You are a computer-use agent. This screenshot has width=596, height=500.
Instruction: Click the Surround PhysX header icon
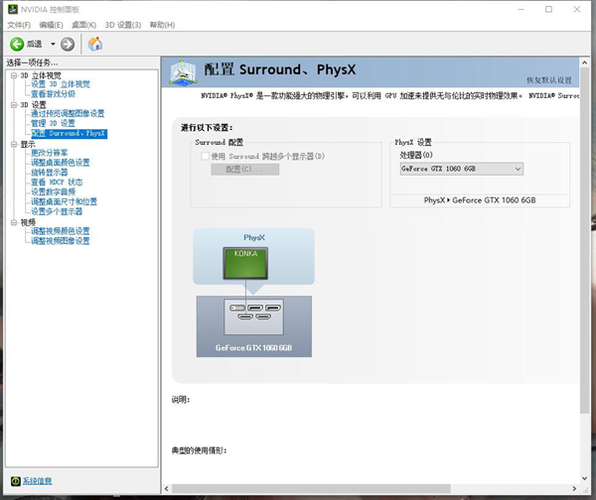pyautogui.click(x=183, y=72)
